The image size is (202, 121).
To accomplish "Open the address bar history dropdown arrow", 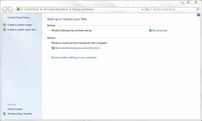I will [142, 9].
